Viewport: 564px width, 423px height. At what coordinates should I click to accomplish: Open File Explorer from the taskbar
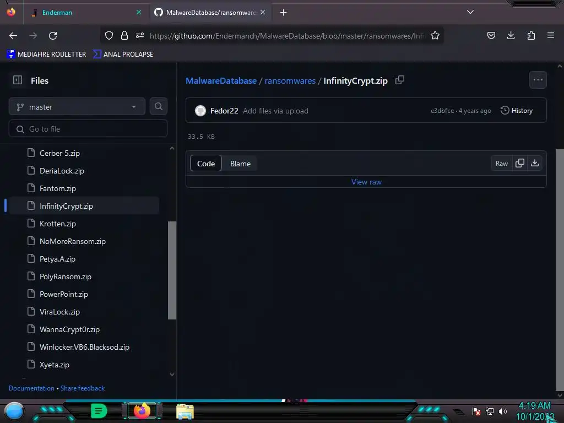pyautogui.click(x=185, y=411)
